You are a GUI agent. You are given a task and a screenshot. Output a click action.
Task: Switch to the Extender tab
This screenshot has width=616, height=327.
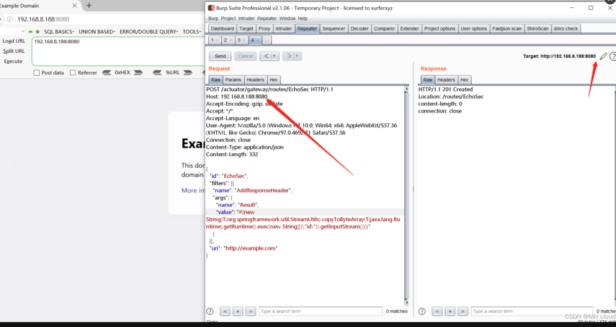point(409,29)
